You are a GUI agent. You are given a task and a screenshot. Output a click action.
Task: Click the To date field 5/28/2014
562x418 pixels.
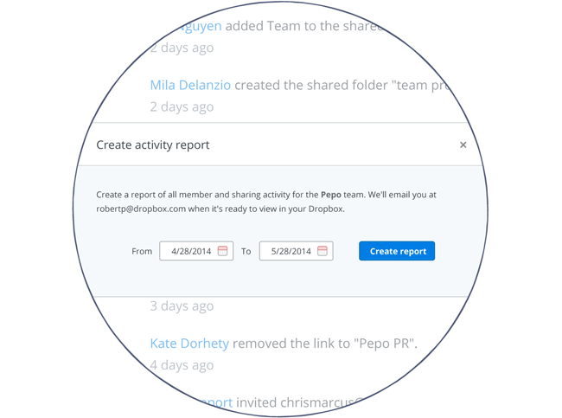click(297, 251)
